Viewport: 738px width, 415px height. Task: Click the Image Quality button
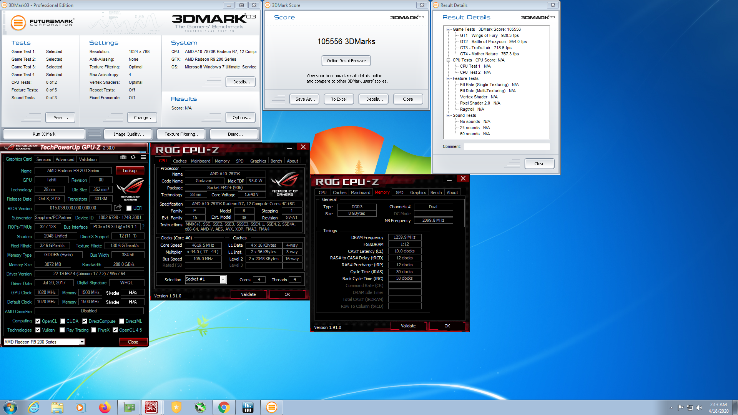coord(129,134)
